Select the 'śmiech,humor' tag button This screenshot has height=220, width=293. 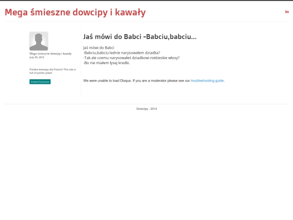click(x=40, y=81)
